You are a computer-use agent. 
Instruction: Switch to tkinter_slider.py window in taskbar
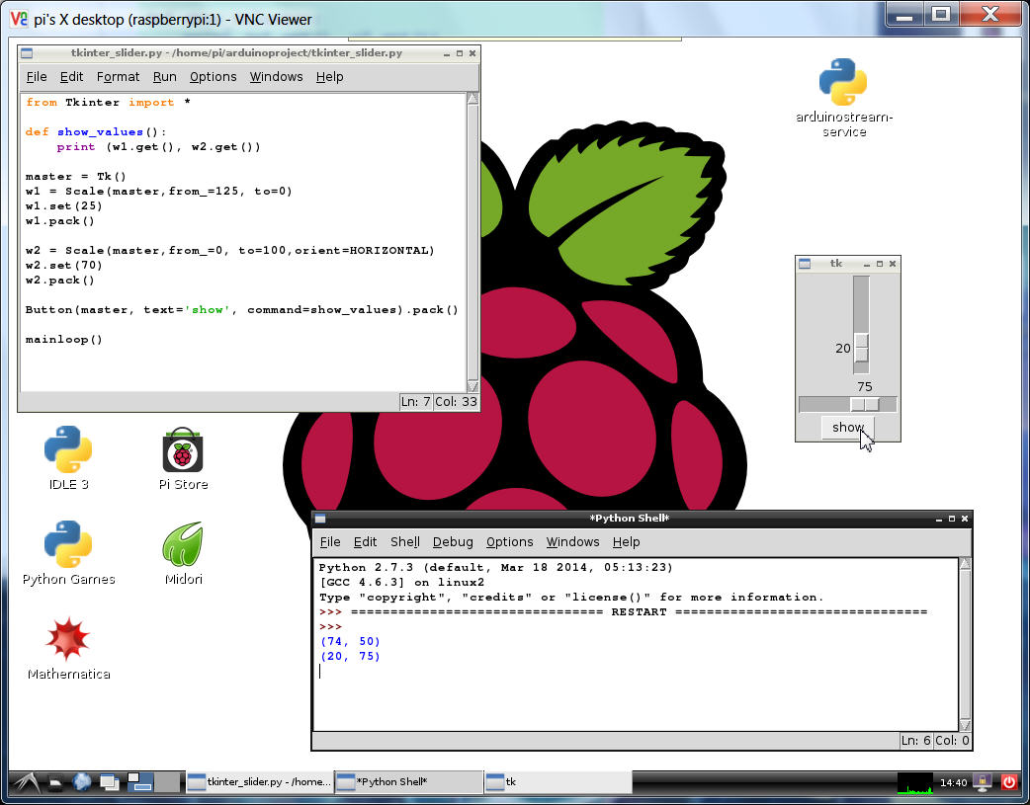tap(260, 782)
